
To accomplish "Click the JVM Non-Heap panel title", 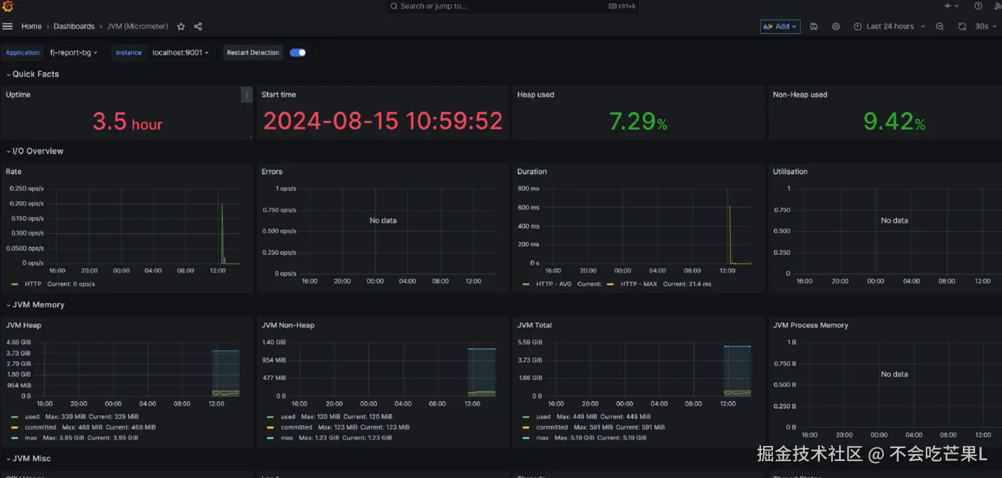I will 288,325.
